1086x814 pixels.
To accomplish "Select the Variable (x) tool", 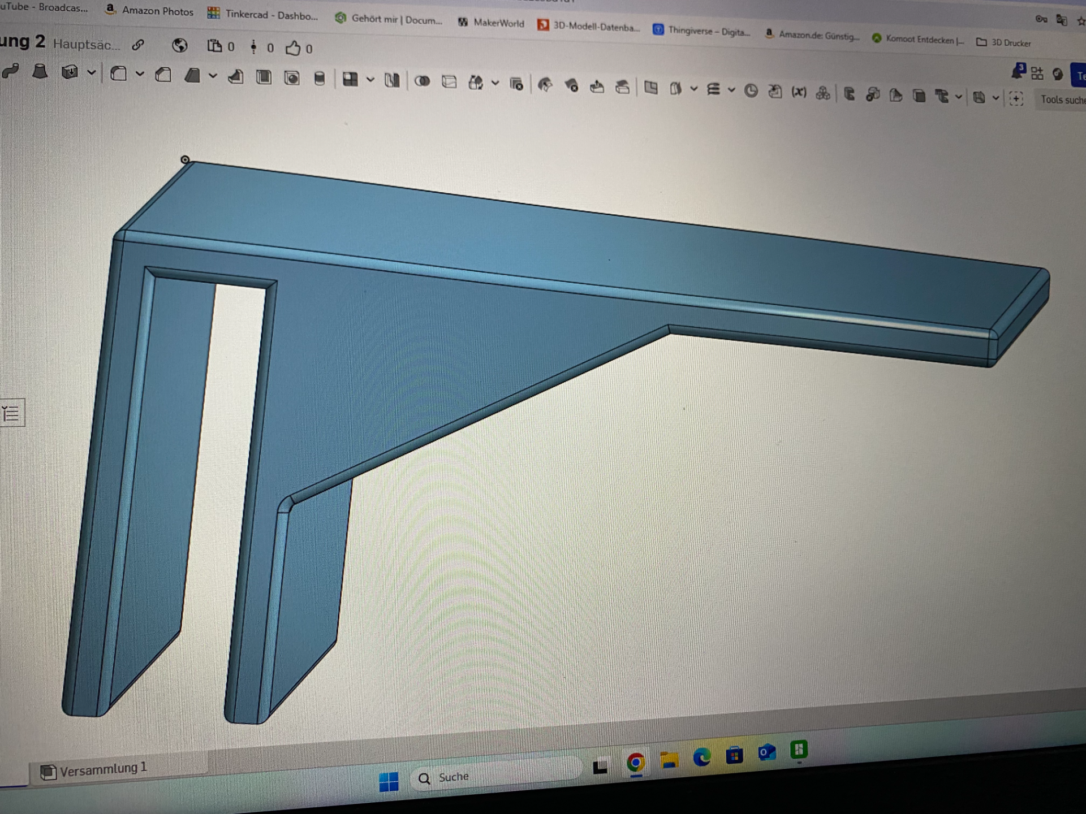I will pyautogui.click(x=799, y=92).
